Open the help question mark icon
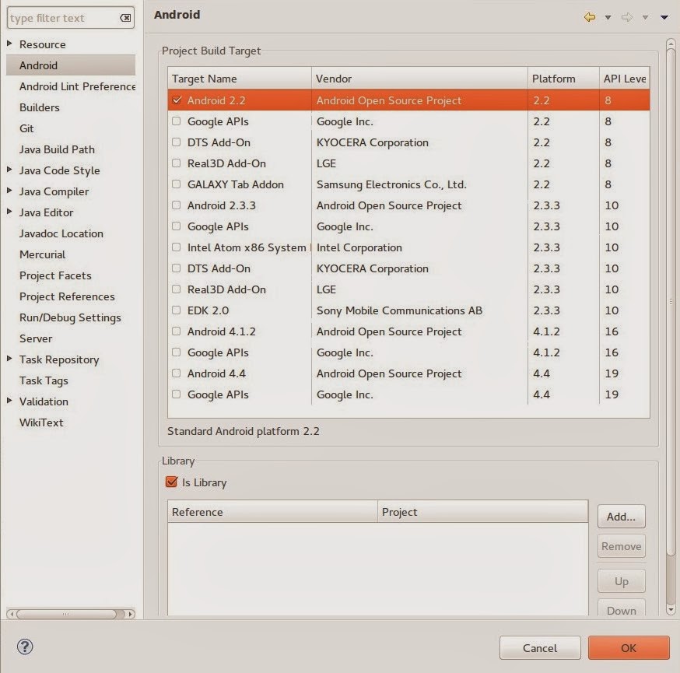680x673 pixels. coord(25,647)
